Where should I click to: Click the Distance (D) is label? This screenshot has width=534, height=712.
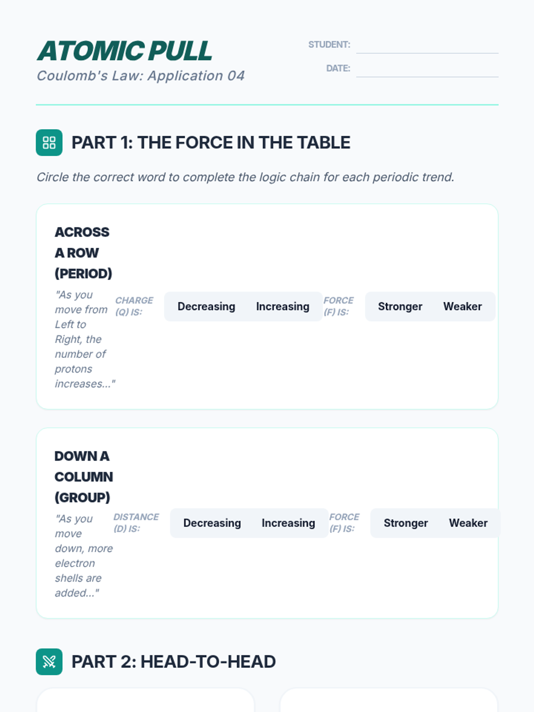[136, 523]
